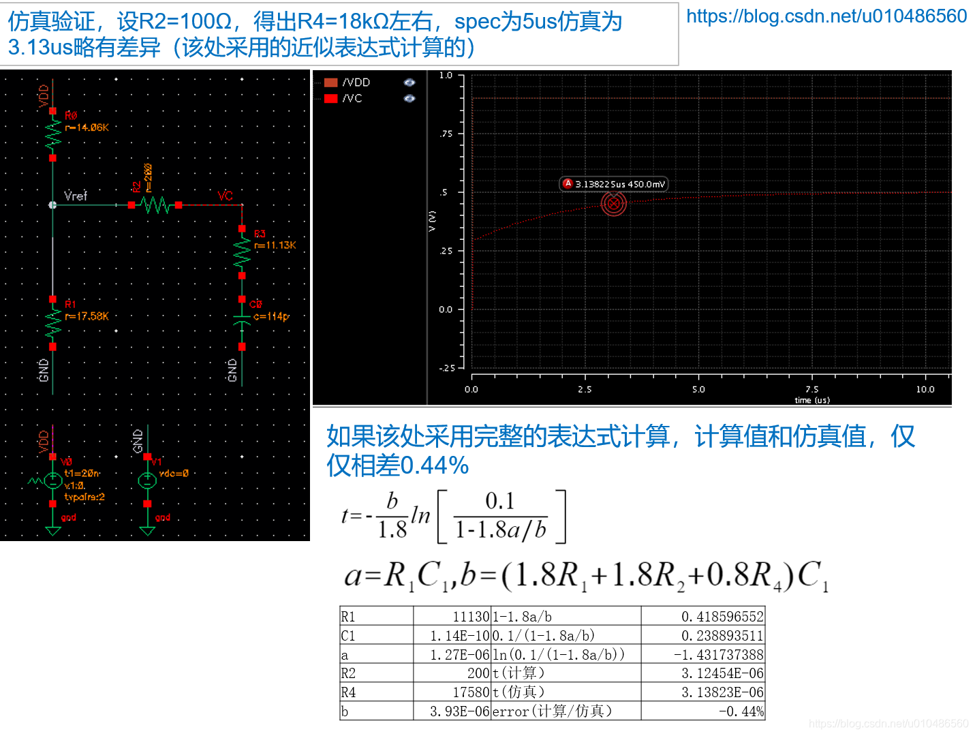
Task: Click the 仿真验证 title text box
Action: (x=339, y=34)
